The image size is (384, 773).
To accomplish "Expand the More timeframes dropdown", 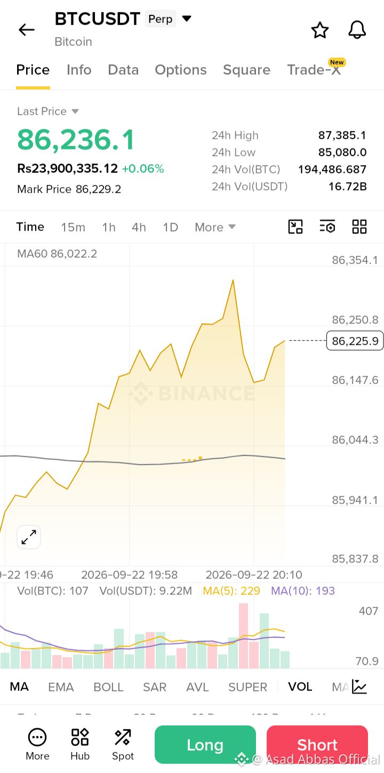I will click(x=215, y=227).
